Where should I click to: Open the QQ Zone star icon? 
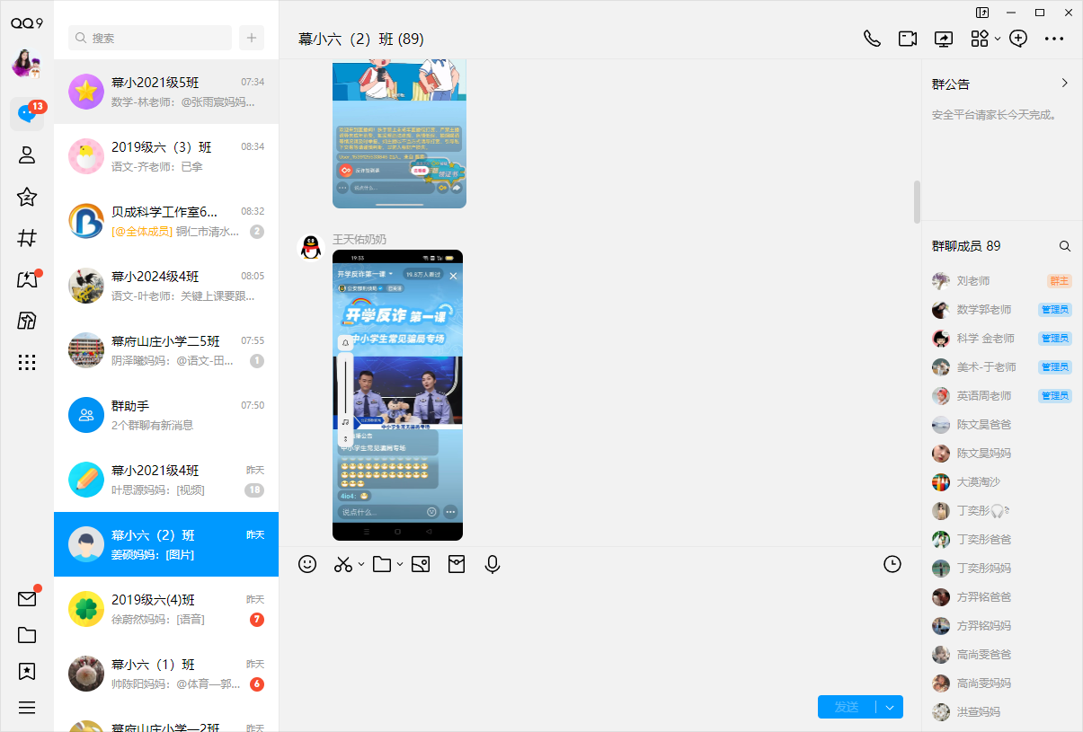click(27, 197)
